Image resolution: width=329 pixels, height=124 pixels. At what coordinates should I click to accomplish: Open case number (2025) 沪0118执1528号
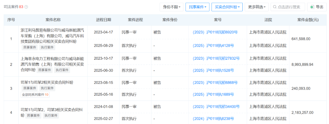[213, 70]
